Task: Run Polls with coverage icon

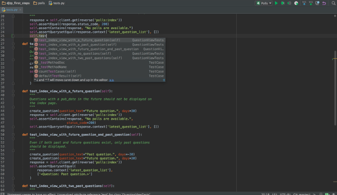Action: [290, 3]
